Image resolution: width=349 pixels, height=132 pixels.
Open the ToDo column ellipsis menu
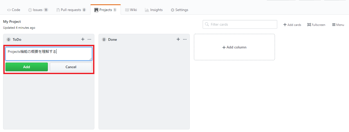pos(89,39)
